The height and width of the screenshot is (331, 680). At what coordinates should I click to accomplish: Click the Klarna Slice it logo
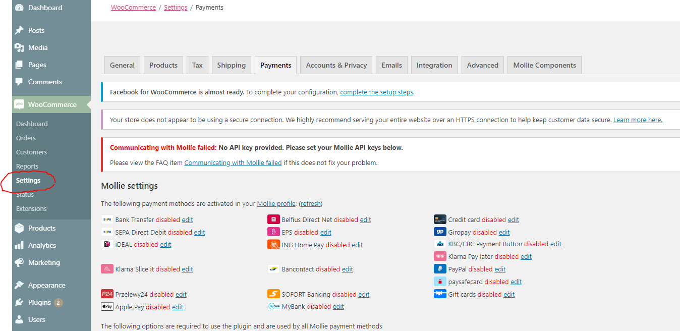(107, 269)
